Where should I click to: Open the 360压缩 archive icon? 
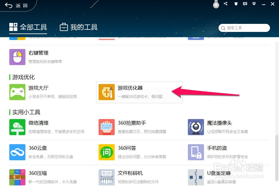tap(17, 177)
